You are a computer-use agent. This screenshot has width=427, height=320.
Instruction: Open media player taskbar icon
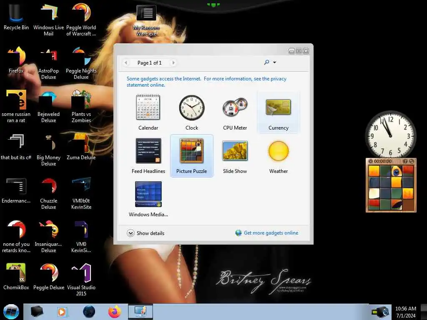(x=62, y=312)
